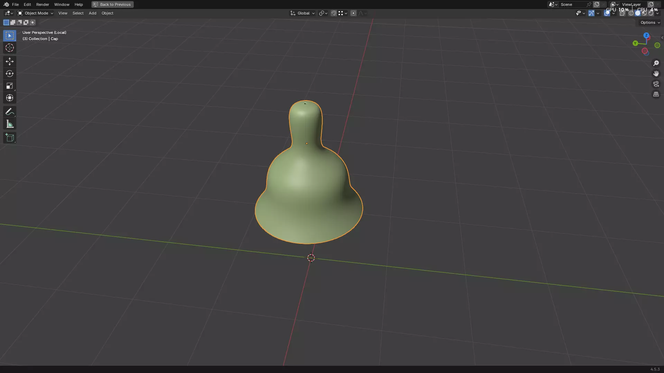Toggle the camera view icon
The image size is (664, 373).
coord(656,84)
